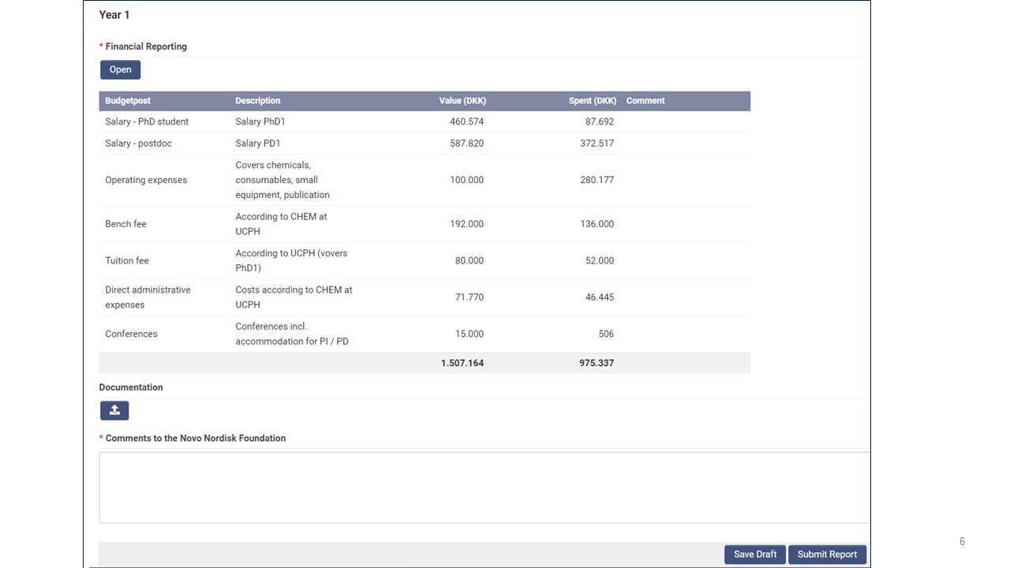Select the Direct administrative expenses row
This screenshot has width=1010, height=568.
(425, 297)
